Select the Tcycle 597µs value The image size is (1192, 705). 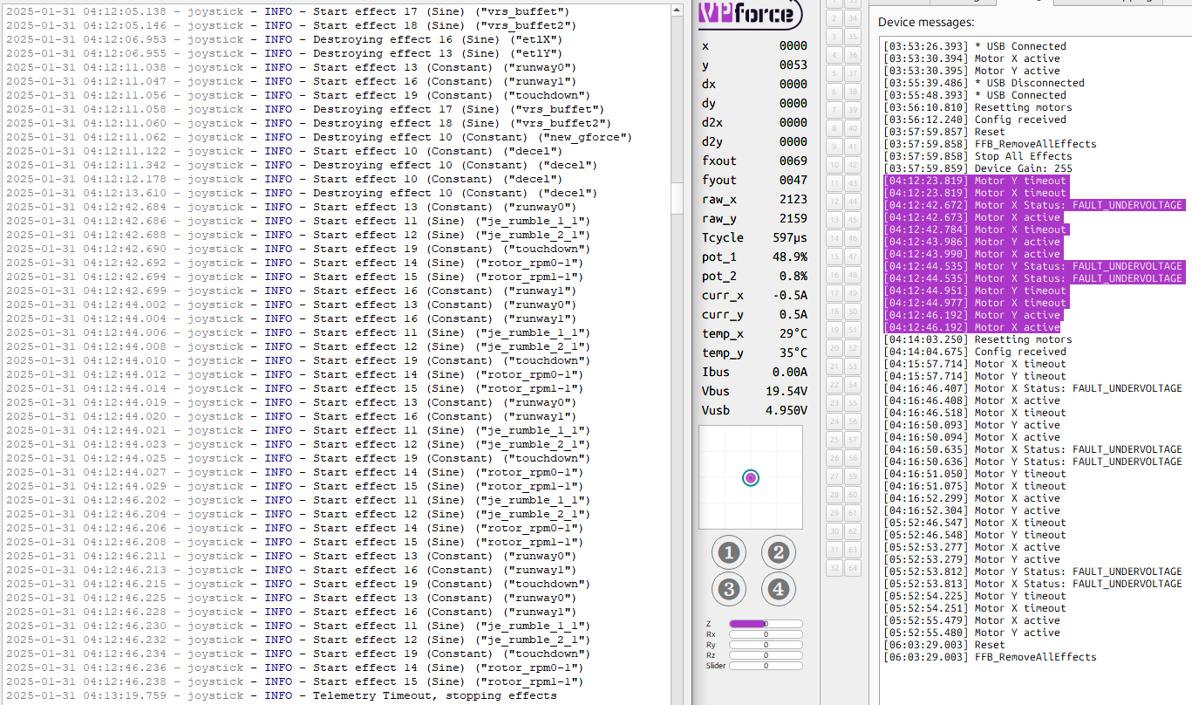[x=754, y=237]
